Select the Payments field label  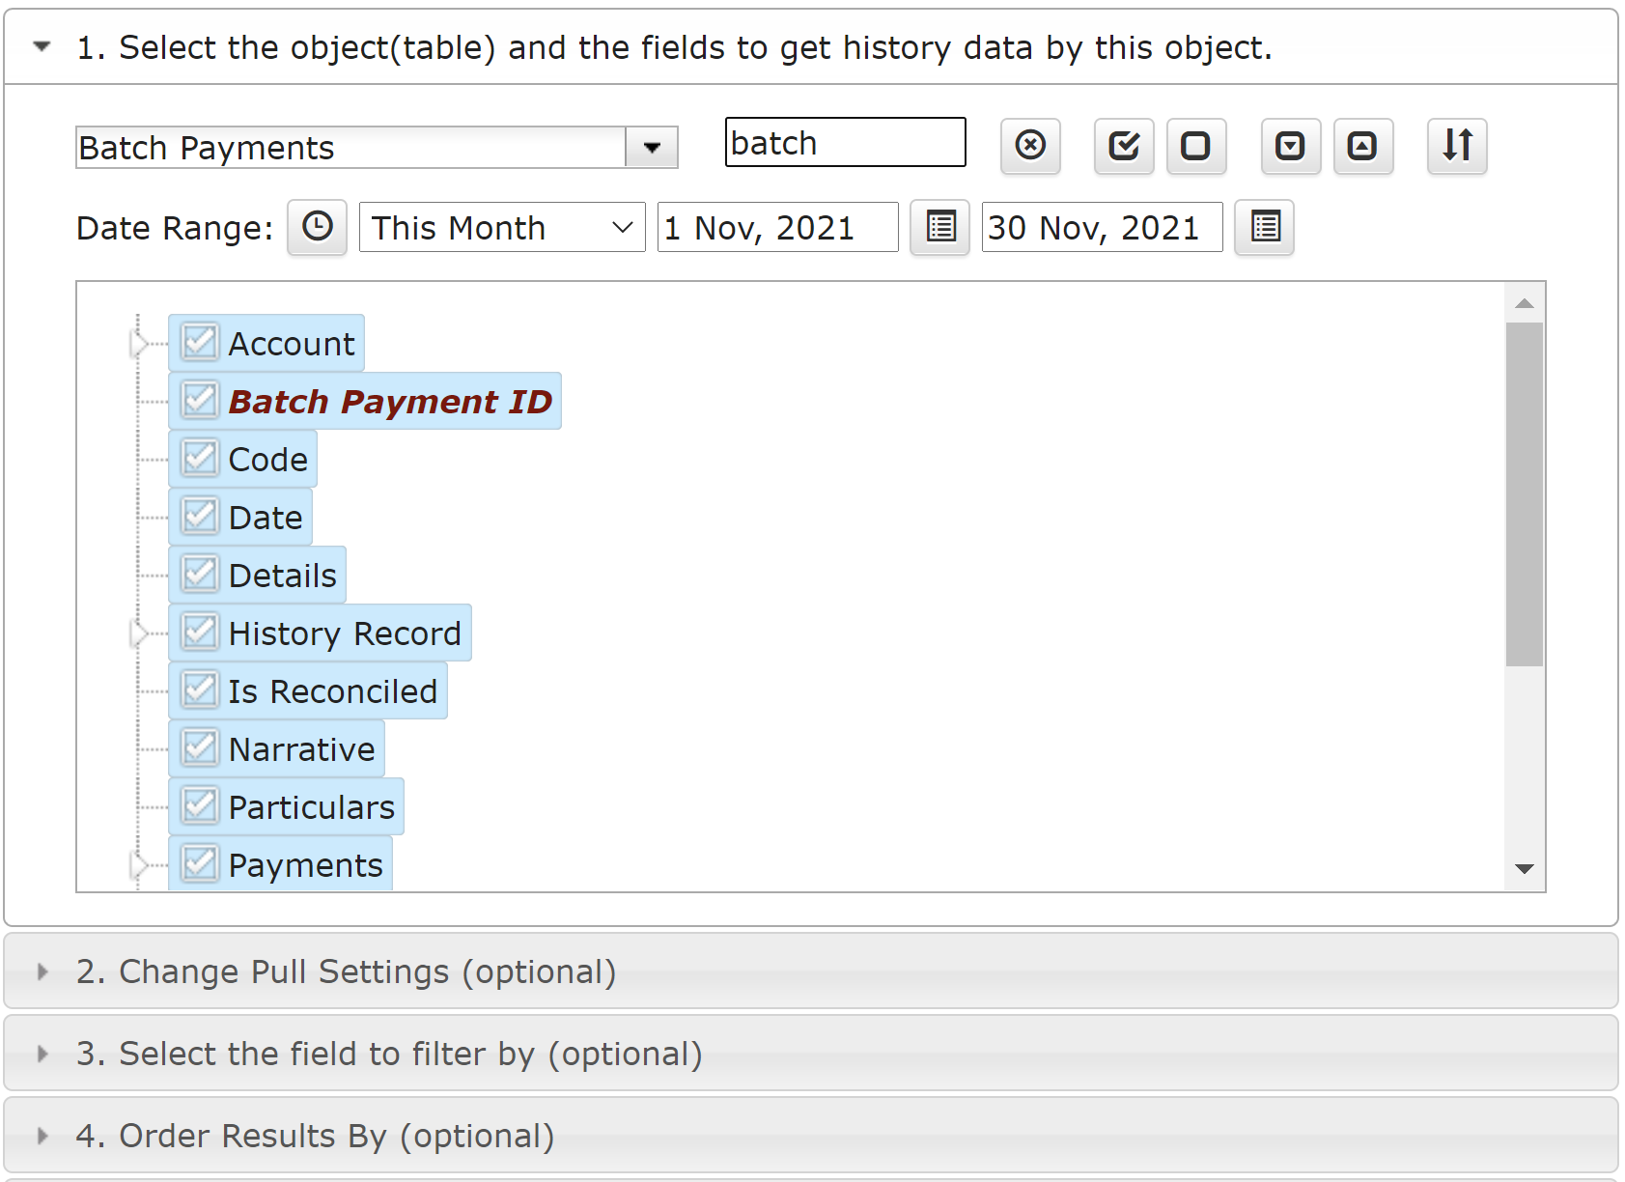pyautogui.click(x=306, y=865)
